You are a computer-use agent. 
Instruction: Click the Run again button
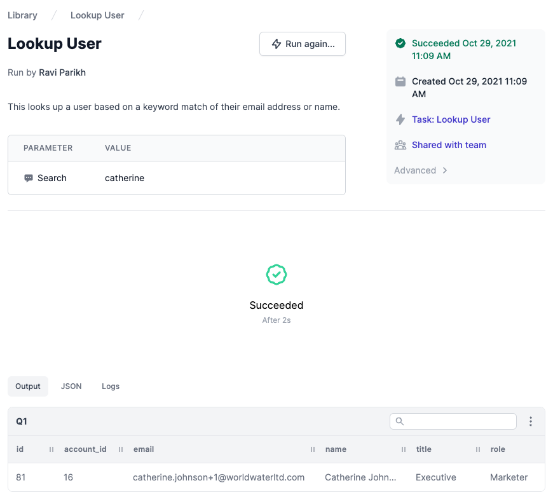coord(303,44)
